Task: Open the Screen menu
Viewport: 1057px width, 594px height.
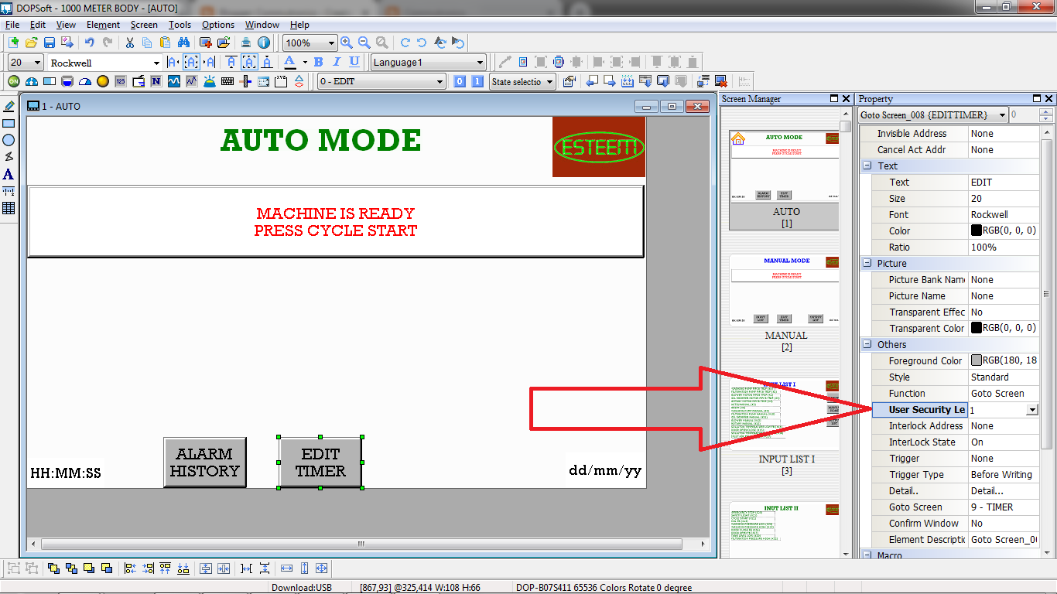Action: tap(144, 24)
